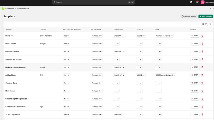Viewport: 214px width, 120px height.
Task: Open hyperspace account avatar
Action: (202, 2)
